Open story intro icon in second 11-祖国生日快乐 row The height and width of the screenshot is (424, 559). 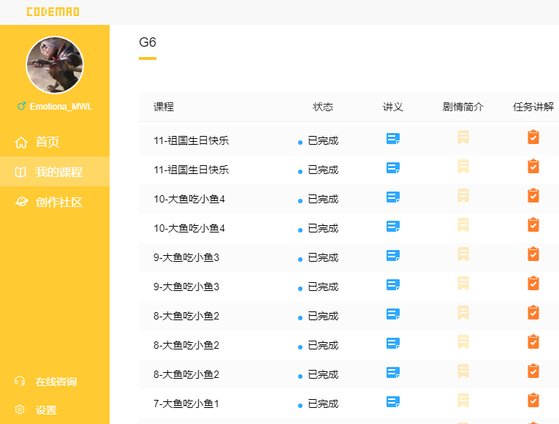463,166
